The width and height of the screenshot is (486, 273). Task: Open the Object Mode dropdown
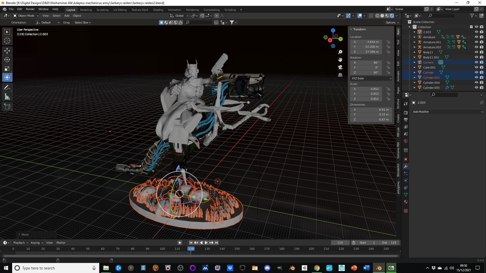point(26,16)
